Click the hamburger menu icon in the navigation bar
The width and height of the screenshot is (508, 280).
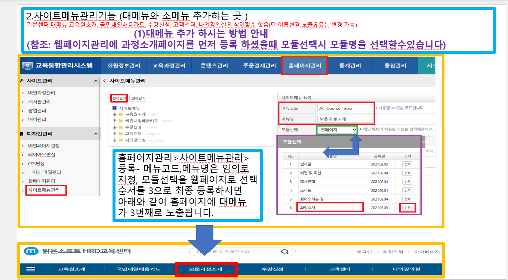click(x=30, y=269)
